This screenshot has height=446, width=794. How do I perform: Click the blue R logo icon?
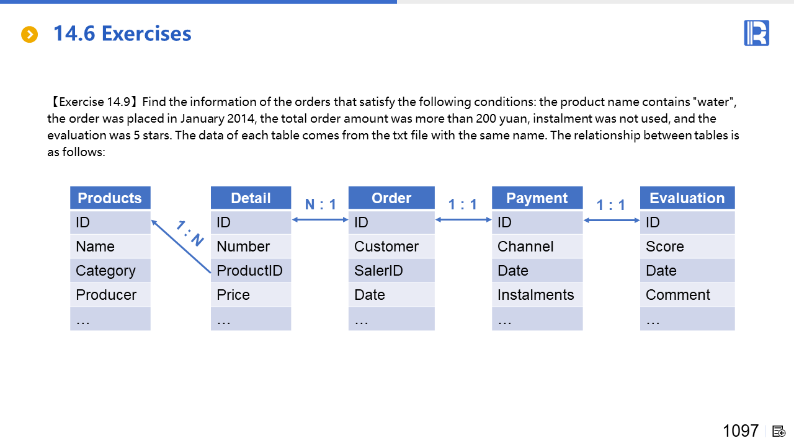pyautogui.click(x=756, y=33)
